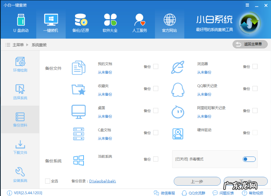Go to the 下载文件 step
The image size is (271, 196).
pos(20,147)
